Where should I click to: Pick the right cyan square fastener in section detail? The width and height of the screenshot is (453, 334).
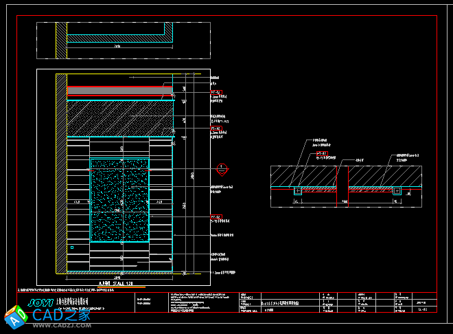(397, 190)
